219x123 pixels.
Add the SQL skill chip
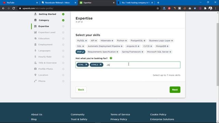tap(80, 46)
